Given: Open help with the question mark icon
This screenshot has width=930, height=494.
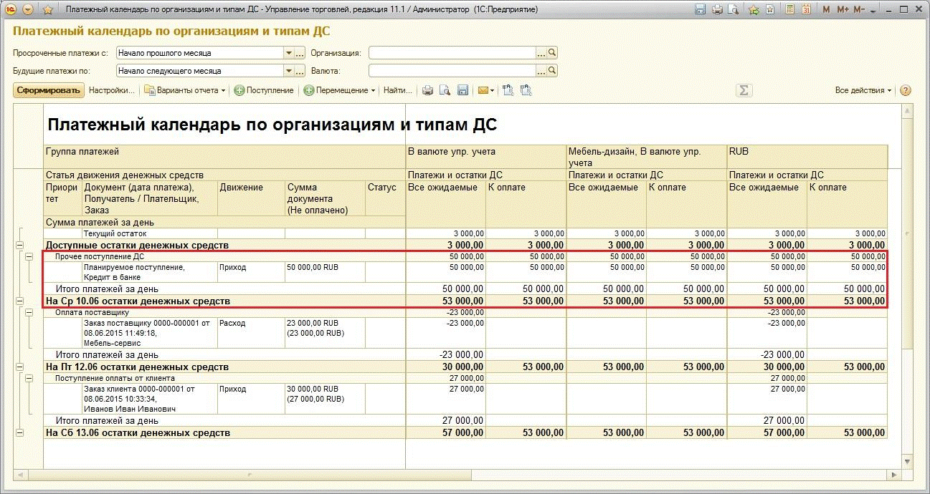Looking at the screenshot, I should click(905, 90).
